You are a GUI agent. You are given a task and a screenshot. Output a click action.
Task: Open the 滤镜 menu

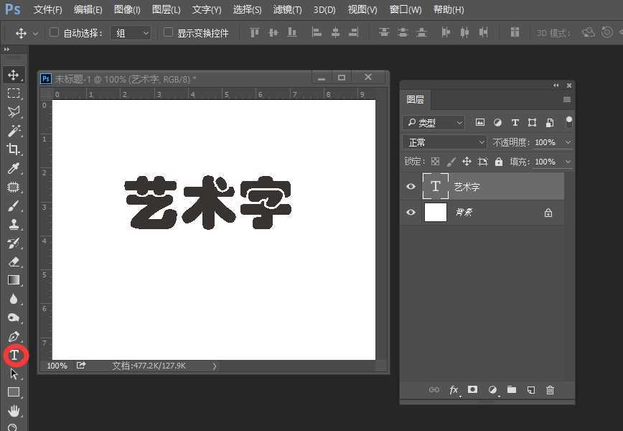tap(287, 9)
